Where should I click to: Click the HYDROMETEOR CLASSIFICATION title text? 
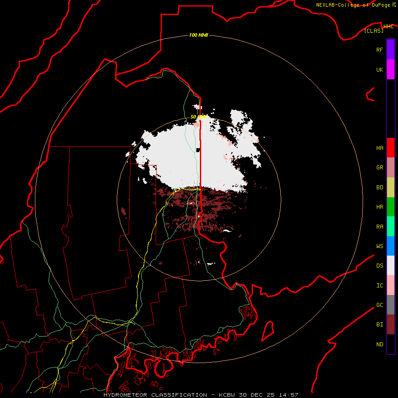tap(155, 395)
